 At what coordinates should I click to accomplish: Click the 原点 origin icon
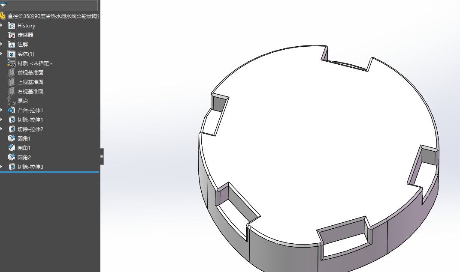pos(12,101)
